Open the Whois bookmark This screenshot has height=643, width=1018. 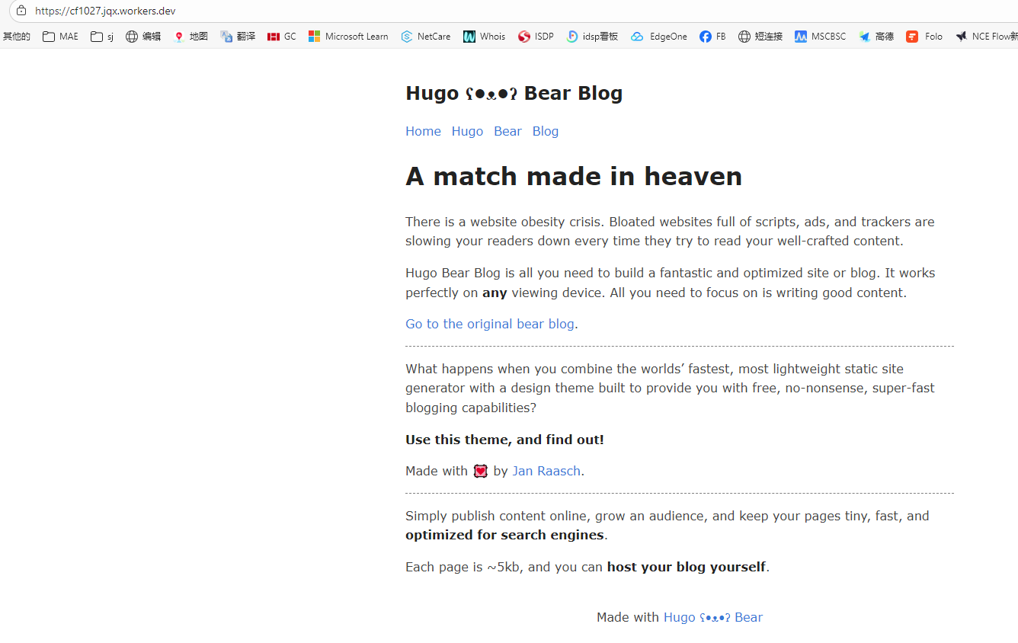coord(484,37)
